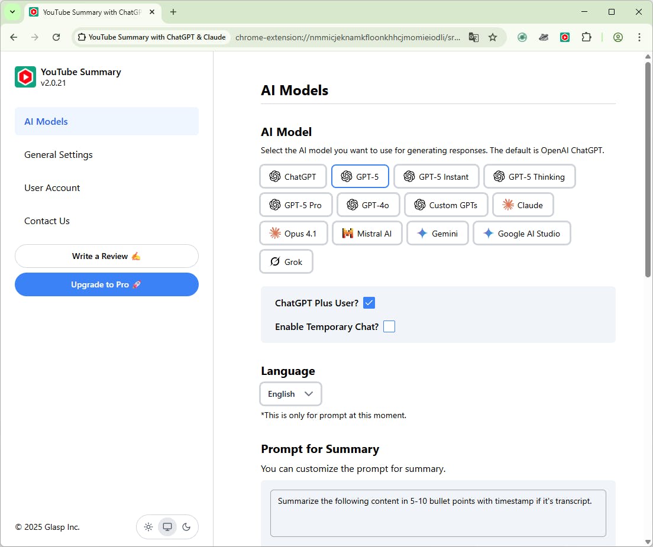Image resolution: width=653 pixels, height=547 pixels.
Task: Open Chrome's three-dot menu
Action: click(x=639, y=37)
